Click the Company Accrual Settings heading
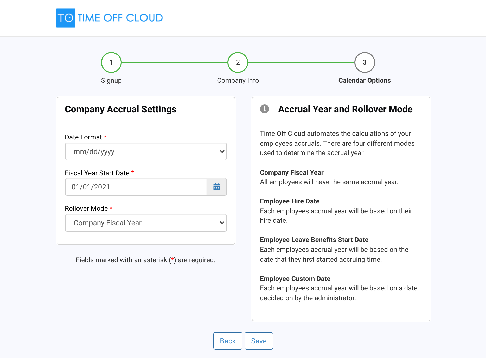 tap(121, 109)
